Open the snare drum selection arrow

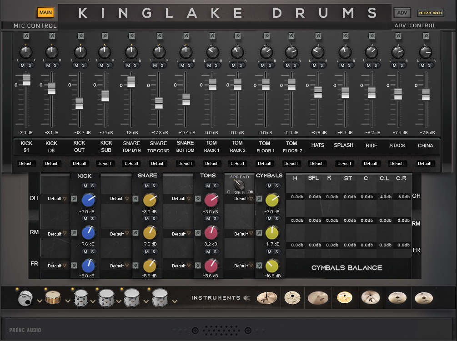coord(68,301)
